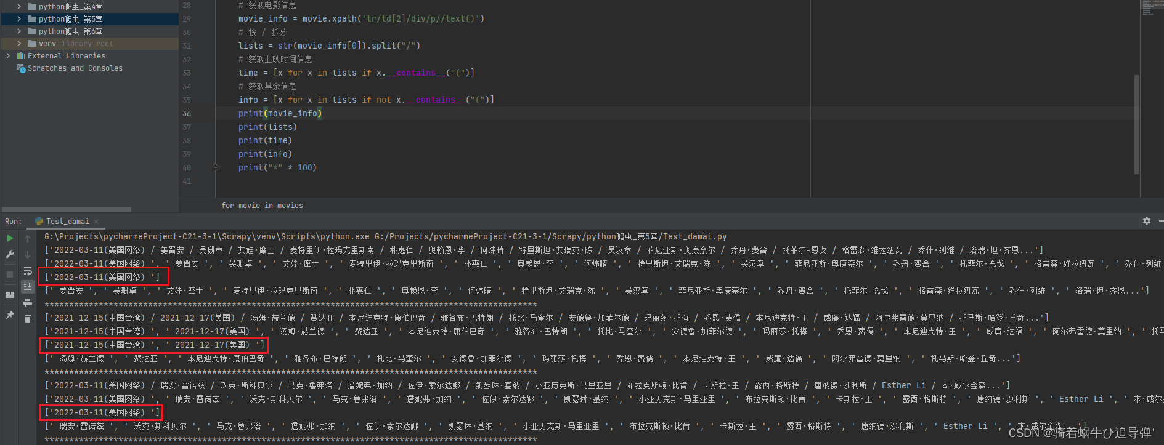Expand the python爬虫_第5章 folder arrow
1164x445 pixels.
pyautogui.click(x=19, y=19)
